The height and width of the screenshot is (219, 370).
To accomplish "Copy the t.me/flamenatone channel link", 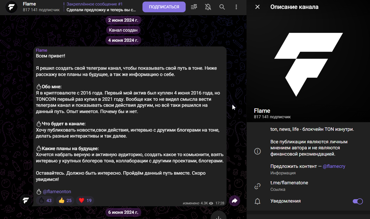I will 289,183.
